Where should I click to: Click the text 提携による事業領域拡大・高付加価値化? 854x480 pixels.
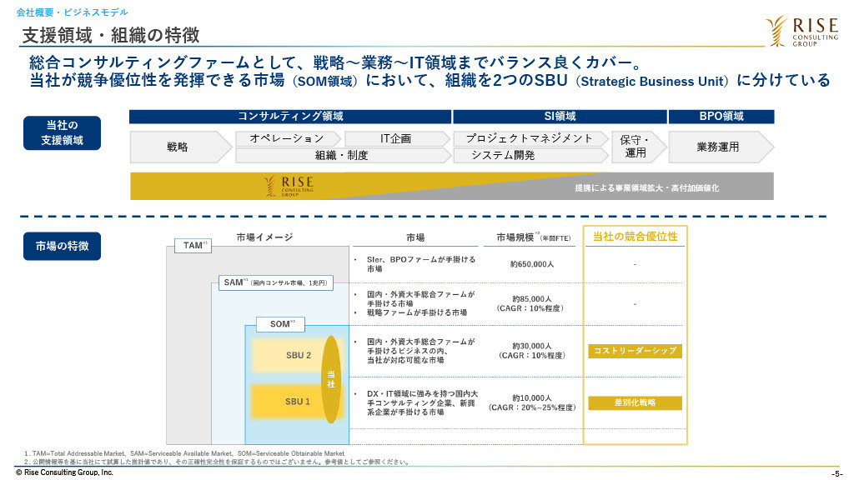[646, 187]
